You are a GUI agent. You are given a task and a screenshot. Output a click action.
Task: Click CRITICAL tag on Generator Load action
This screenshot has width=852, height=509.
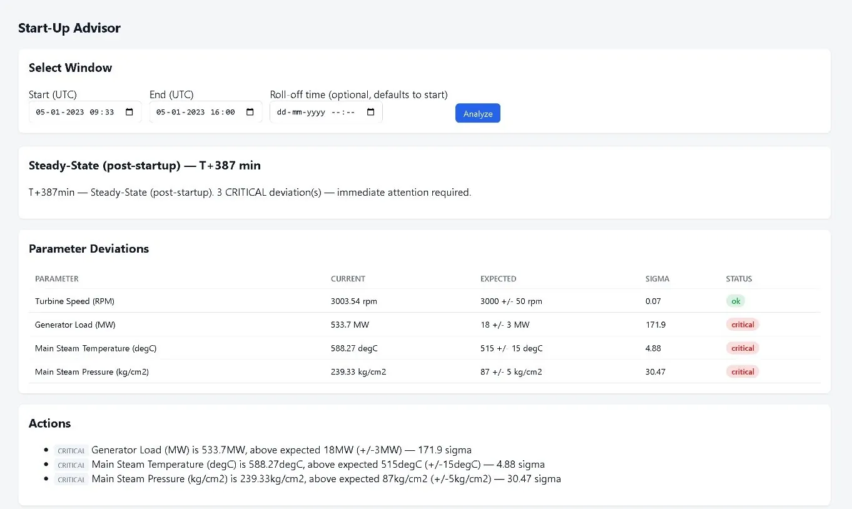71,450
